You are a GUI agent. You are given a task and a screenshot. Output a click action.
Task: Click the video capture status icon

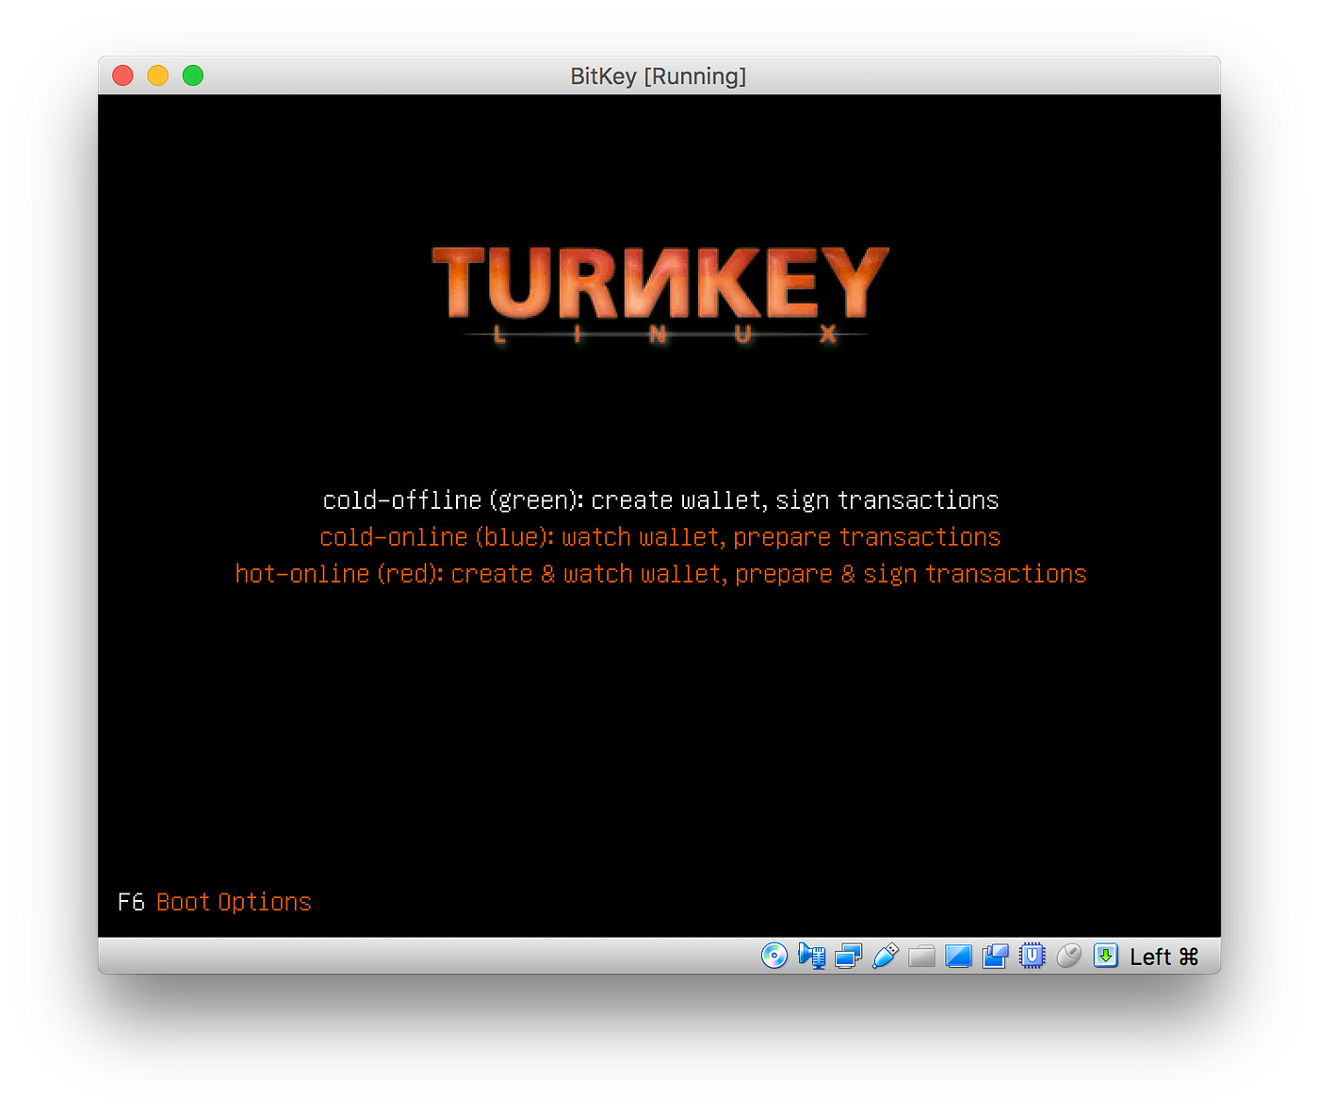coord(995,957)
